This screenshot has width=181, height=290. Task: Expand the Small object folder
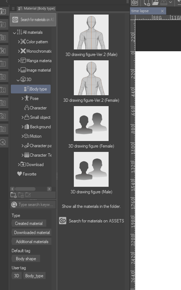coord(22,117)
